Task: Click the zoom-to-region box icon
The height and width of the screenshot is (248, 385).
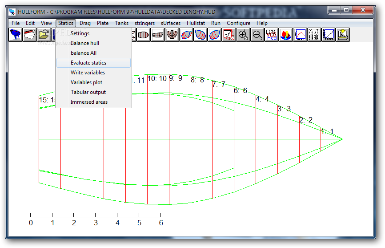Action: point(229,35)
